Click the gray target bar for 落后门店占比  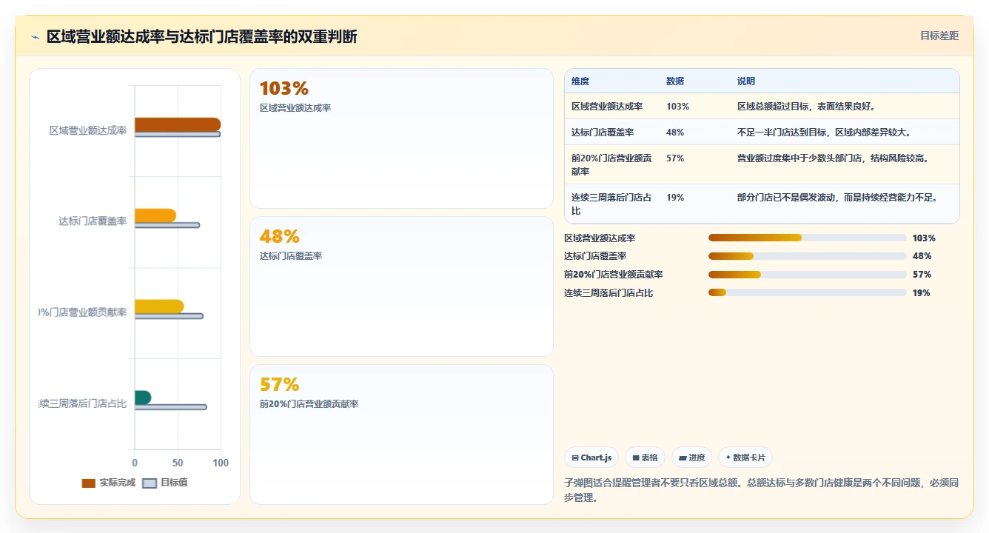click(171, 407)
